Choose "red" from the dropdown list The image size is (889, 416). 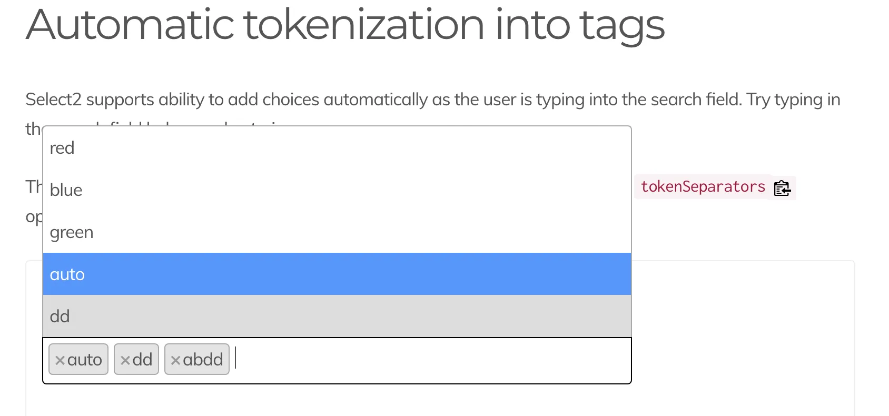[x=62, y=148]
